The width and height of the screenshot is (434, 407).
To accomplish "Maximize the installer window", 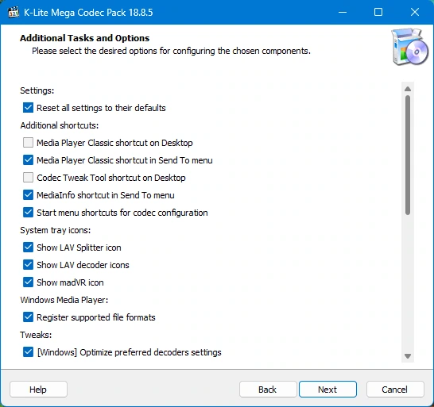I will (378, 12).
